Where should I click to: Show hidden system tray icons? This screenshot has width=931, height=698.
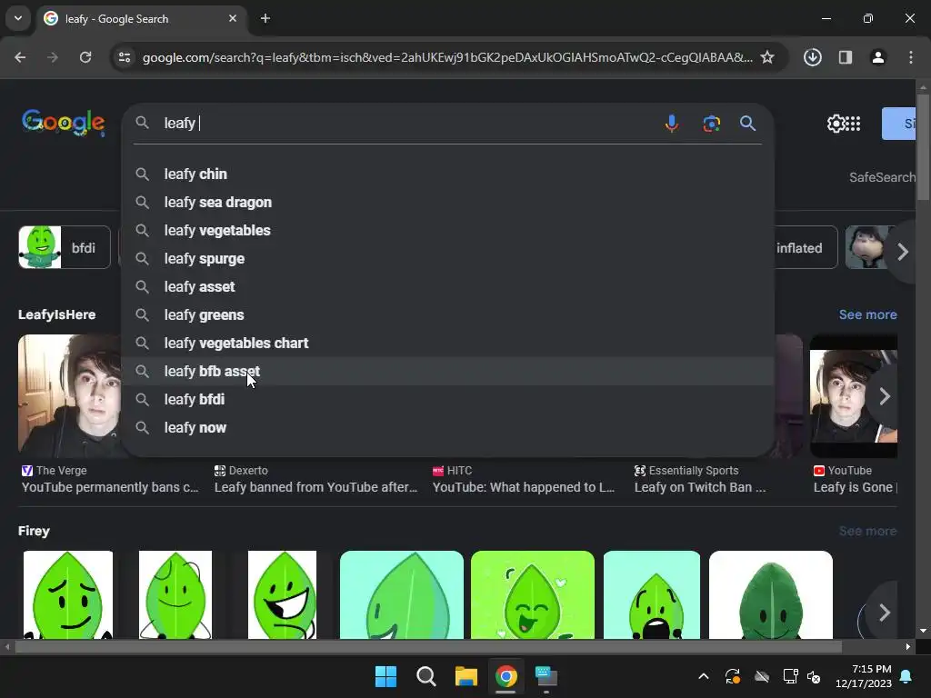(x=704, y=676)
